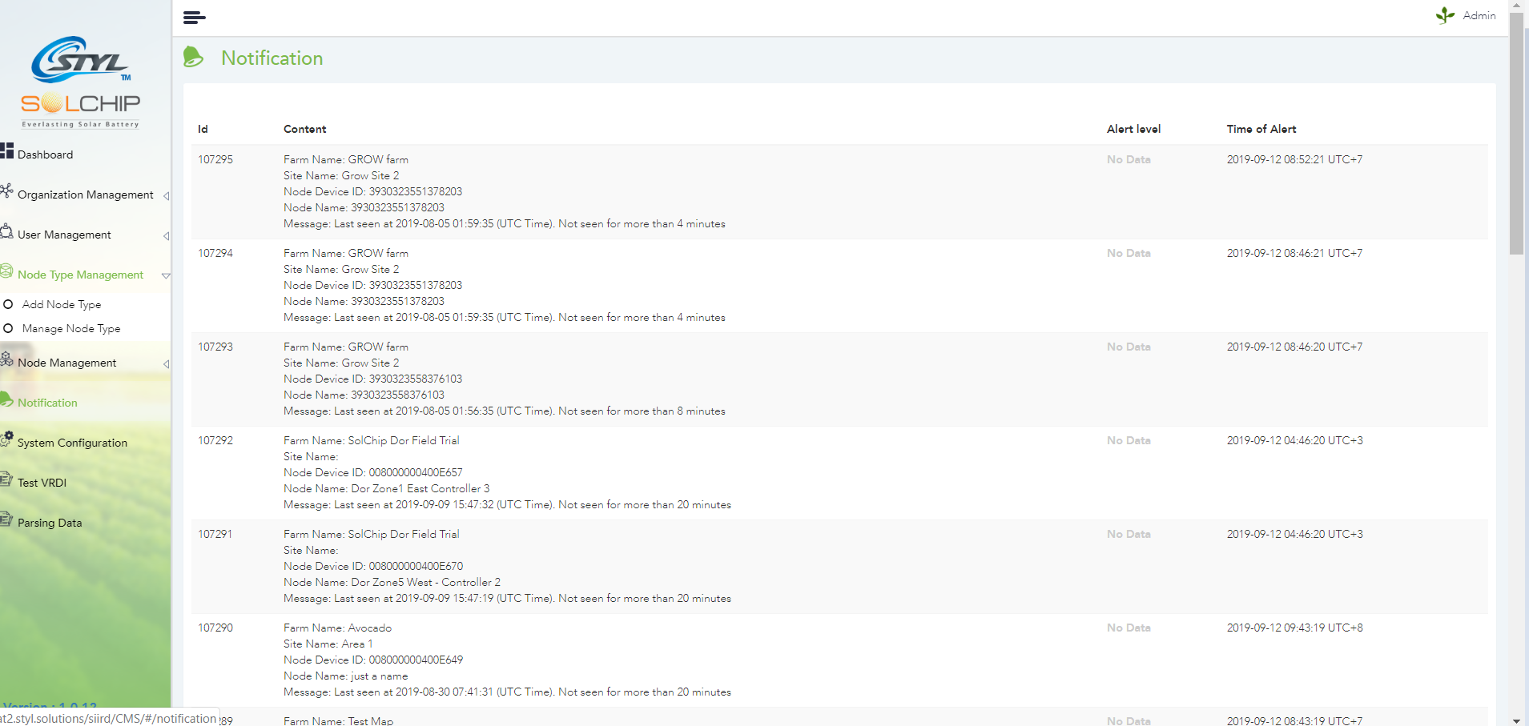This screenshot has height=726, width=1529.
Task: Select the Add Node Type radio bullet
Action: [9, 304]
